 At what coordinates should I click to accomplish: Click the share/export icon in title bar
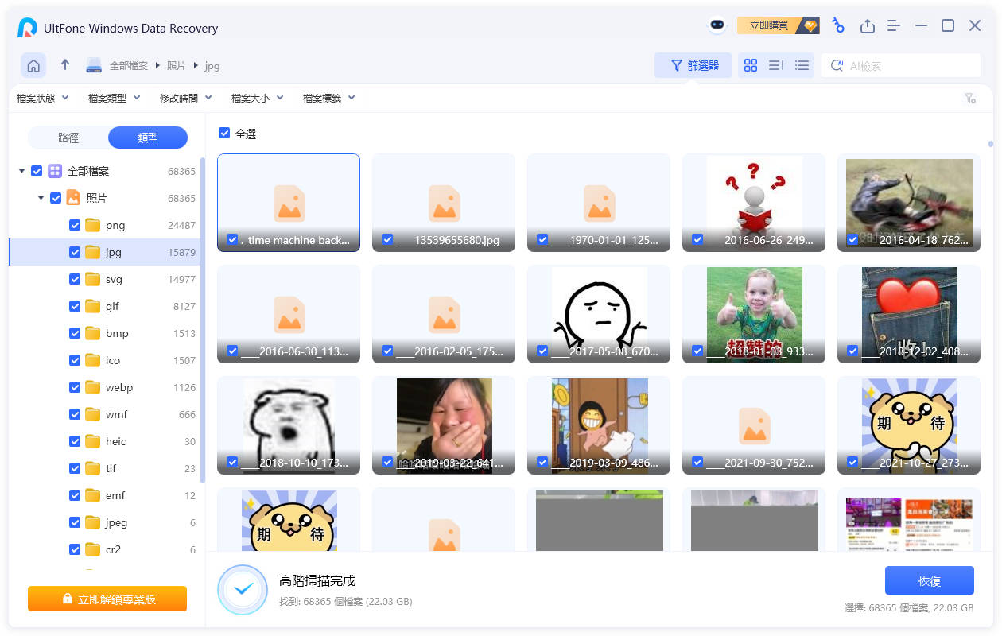point(867,26)
